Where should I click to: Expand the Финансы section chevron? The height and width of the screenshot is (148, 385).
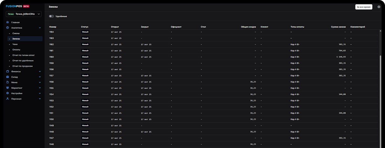pos(40,71)
